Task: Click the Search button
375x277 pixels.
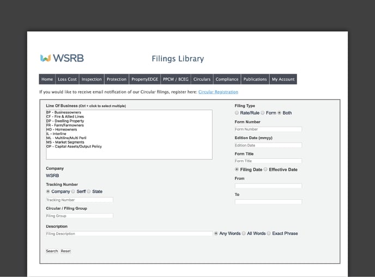Action: click(x=52, y=251)
